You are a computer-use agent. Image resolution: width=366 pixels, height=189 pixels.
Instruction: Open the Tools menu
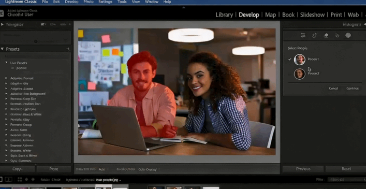click(x=122, y=2)
